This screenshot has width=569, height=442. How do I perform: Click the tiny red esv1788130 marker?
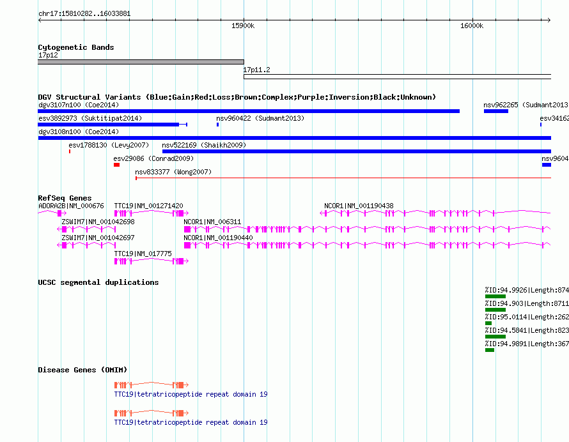tap(70, 151)
